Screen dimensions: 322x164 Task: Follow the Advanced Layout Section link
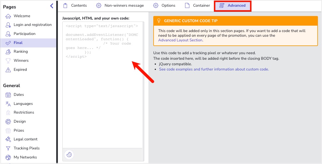point(180,40)
